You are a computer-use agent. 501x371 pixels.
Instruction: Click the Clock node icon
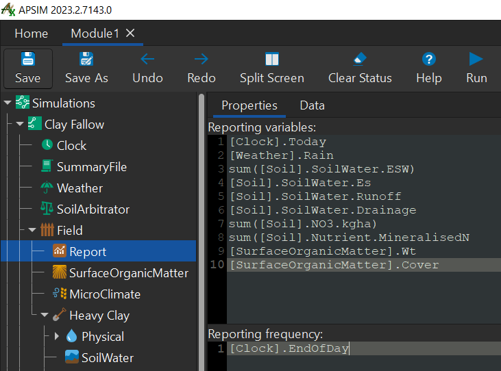tap(47, 144)
